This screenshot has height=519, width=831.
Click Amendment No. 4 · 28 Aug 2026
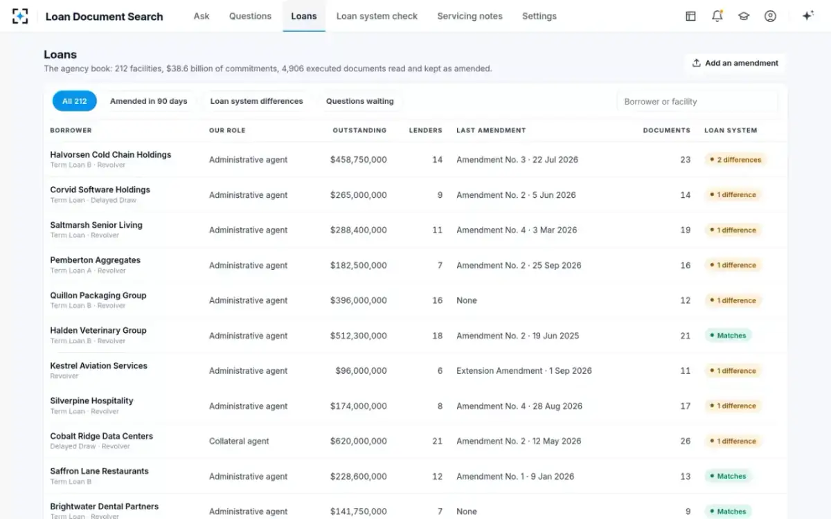(x=519, y=406)
